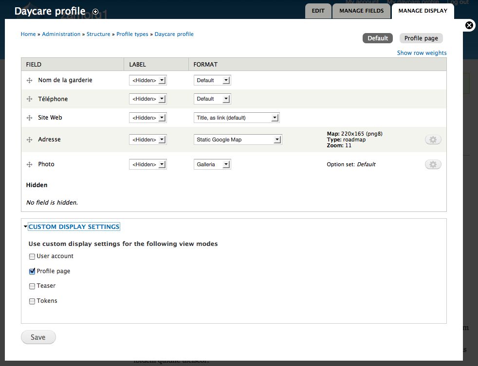Open the Téléphone label dropdown
Viewport: 478px width, 366px height.
147,99
